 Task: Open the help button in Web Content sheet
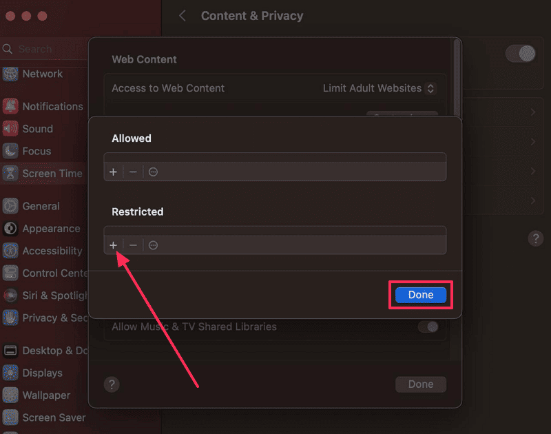click(112, 384)
